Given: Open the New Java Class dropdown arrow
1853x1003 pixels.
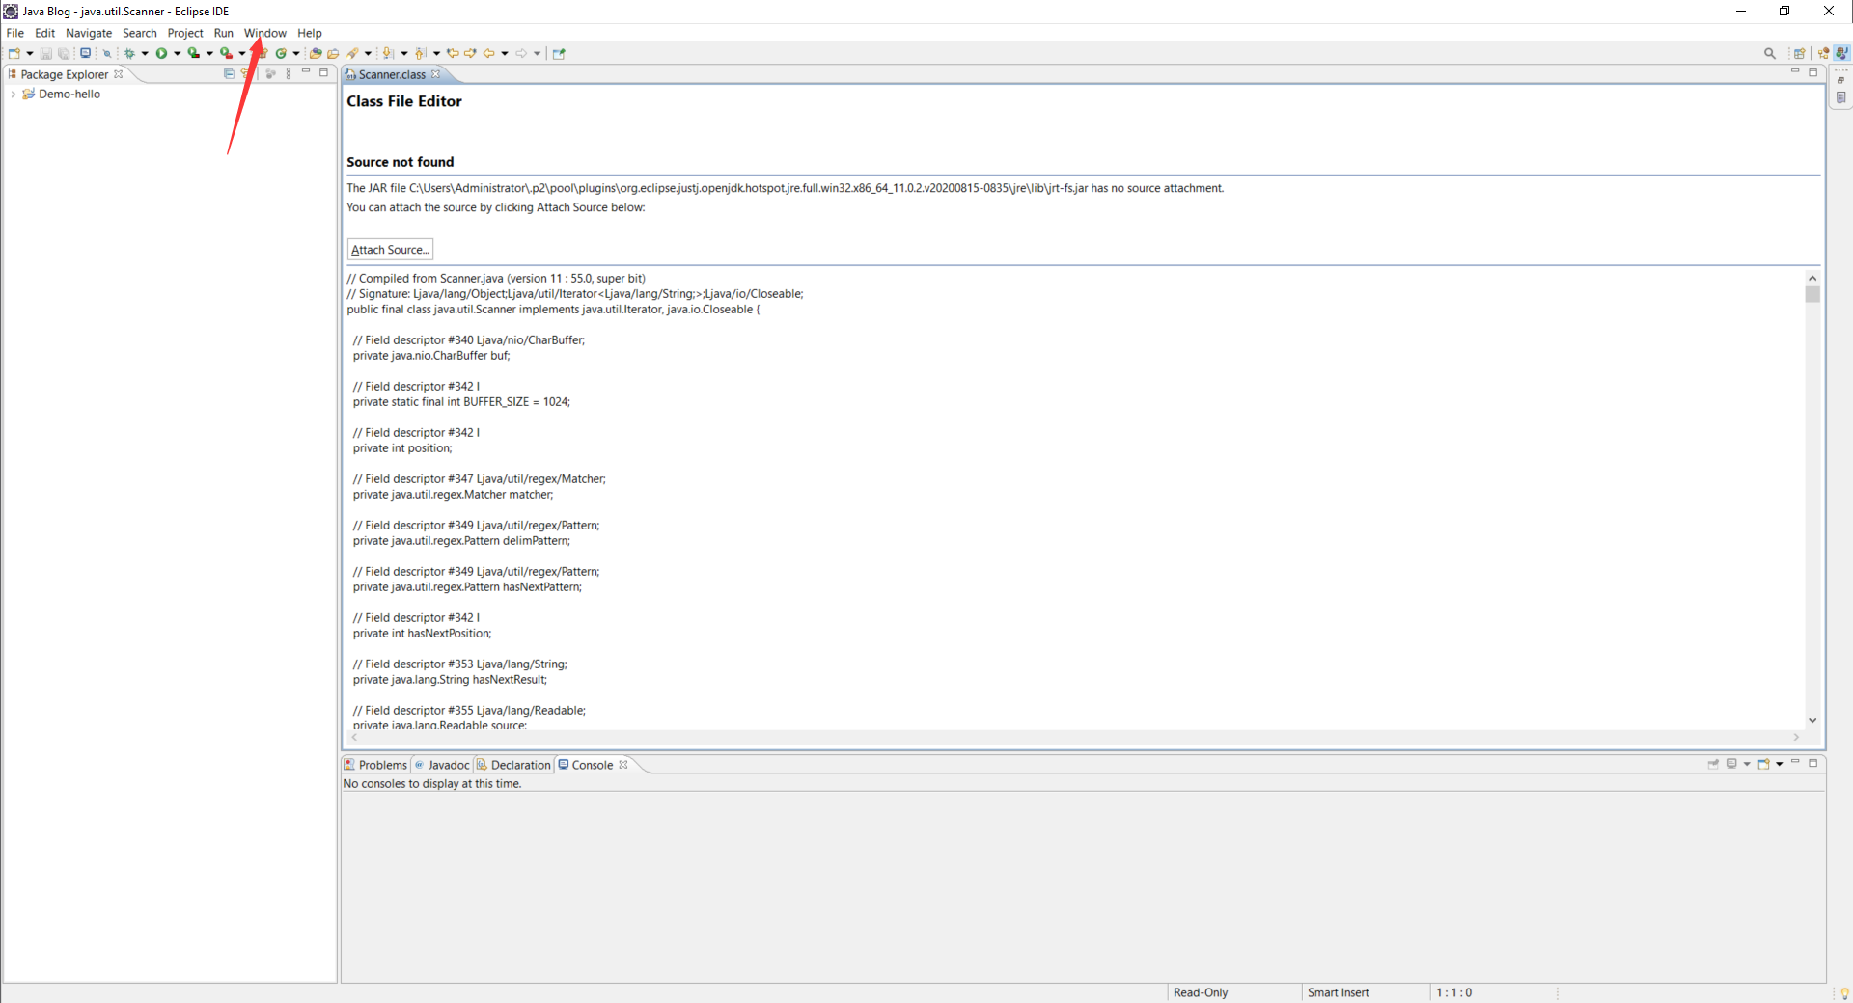Looking at the screenshot, I should point(296,53).
